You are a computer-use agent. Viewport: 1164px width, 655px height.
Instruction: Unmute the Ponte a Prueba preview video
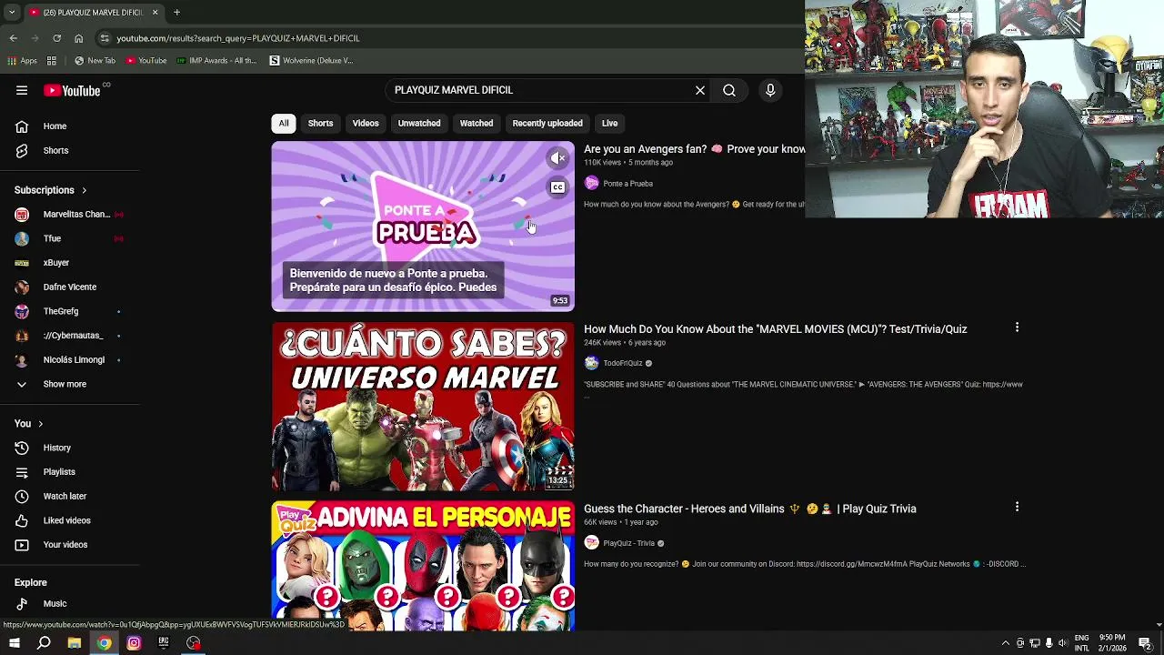(x=557, y=158)
